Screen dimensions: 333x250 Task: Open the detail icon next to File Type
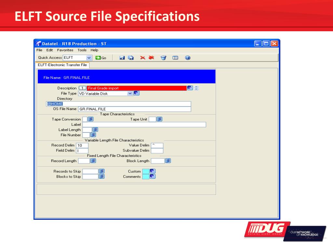pos(136,93)
